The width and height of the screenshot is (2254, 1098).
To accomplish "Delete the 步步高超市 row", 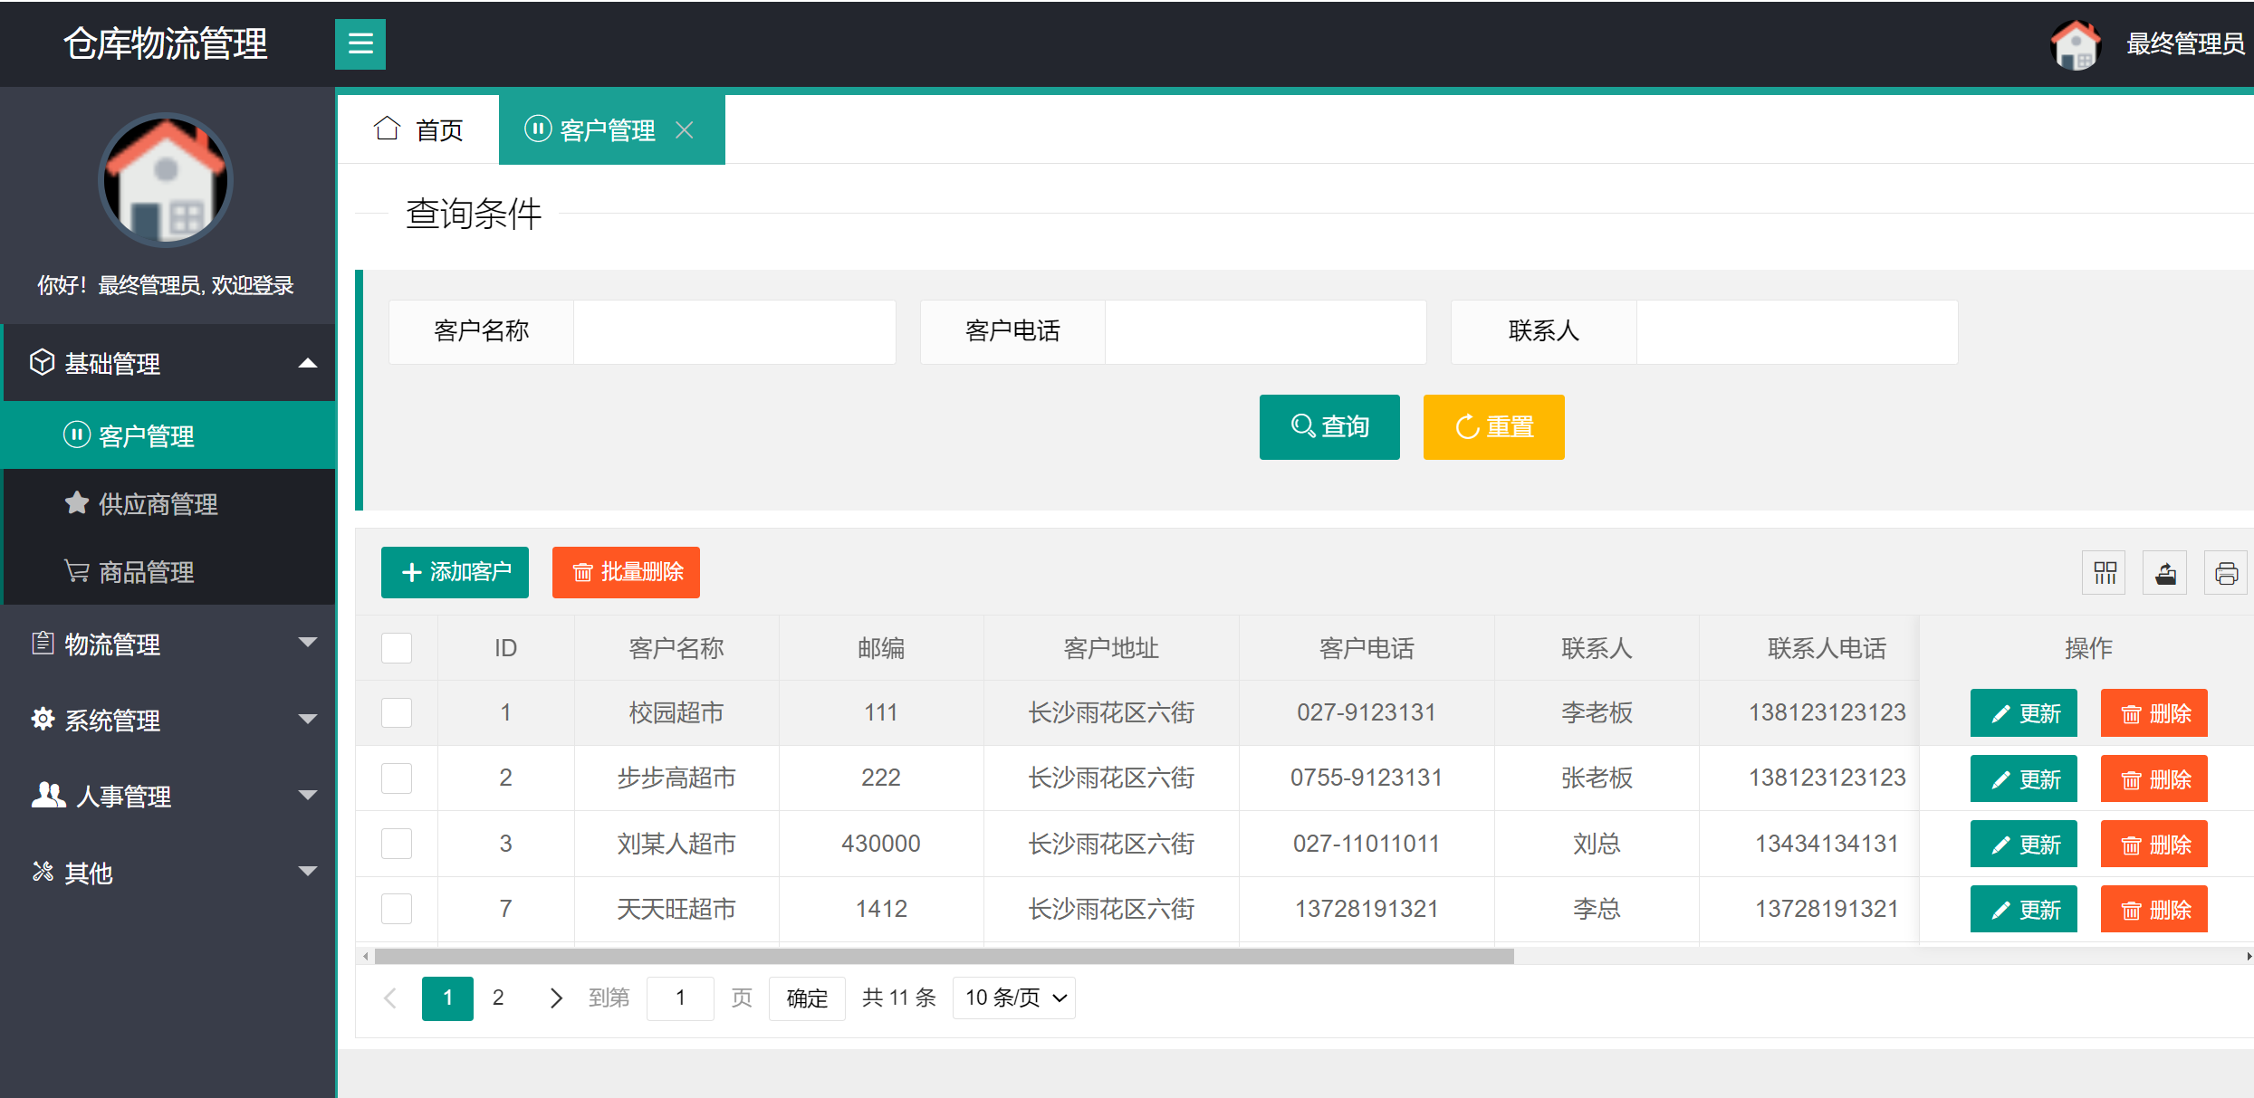I will tap(2154, 778).
